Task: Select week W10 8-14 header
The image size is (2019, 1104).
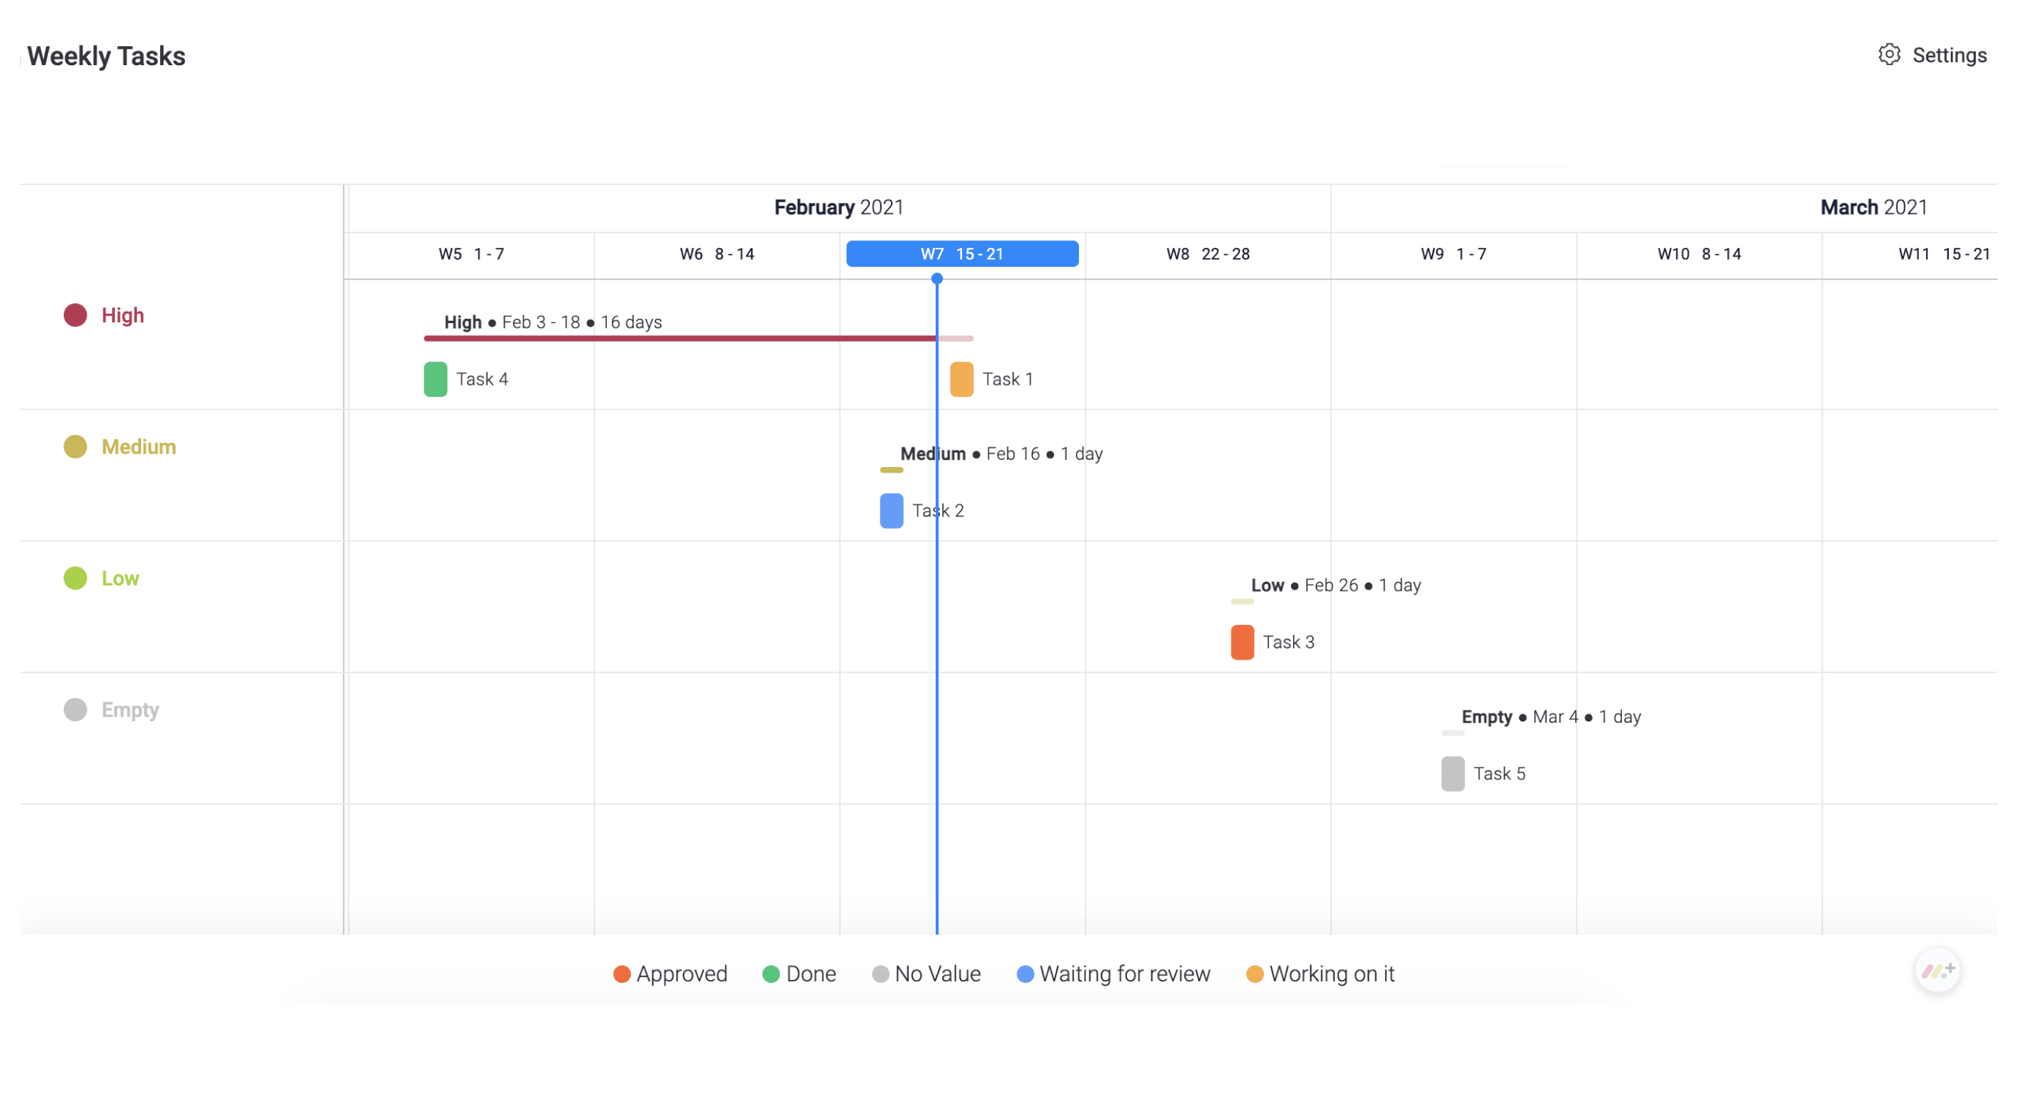Action: pyautogui.click(x=1699, y=254)
